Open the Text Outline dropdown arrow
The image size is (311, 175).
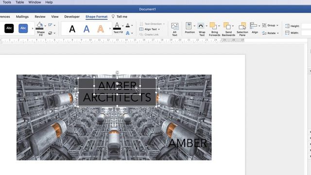[x=132, y=25]
